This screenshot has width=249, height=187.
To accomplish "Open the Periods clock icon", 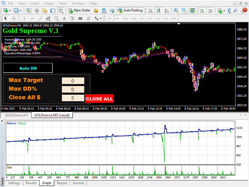I will (229, 11).
